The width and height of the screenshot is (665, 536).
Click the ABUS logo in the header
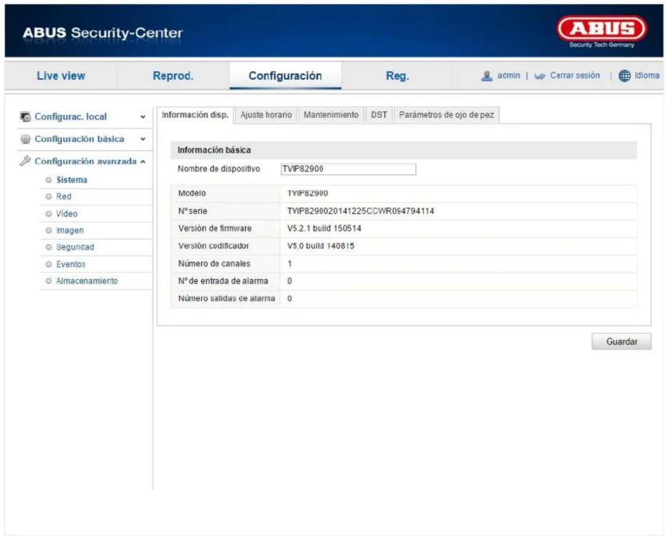pyautogui.click(x=602, y=31)
